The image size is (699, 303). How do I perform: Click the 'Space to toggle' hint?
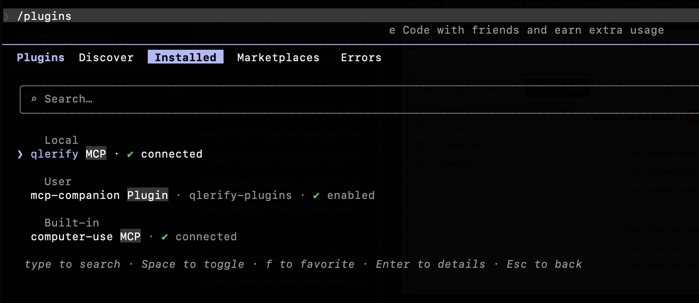pos(193,264)
